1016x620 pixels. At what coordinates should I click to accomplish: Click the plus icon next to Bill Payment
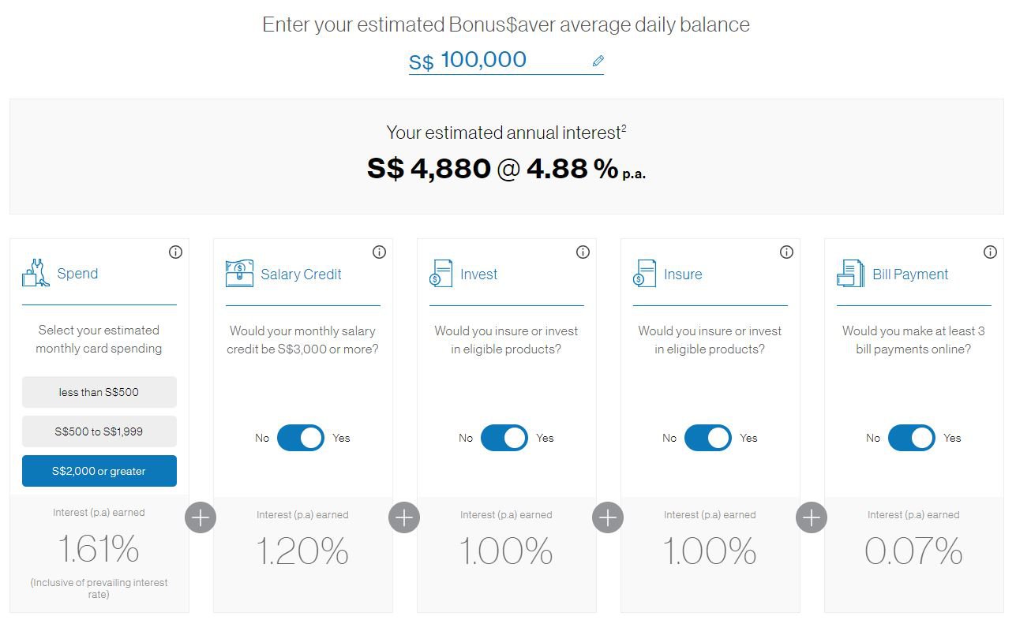[811, 517]
